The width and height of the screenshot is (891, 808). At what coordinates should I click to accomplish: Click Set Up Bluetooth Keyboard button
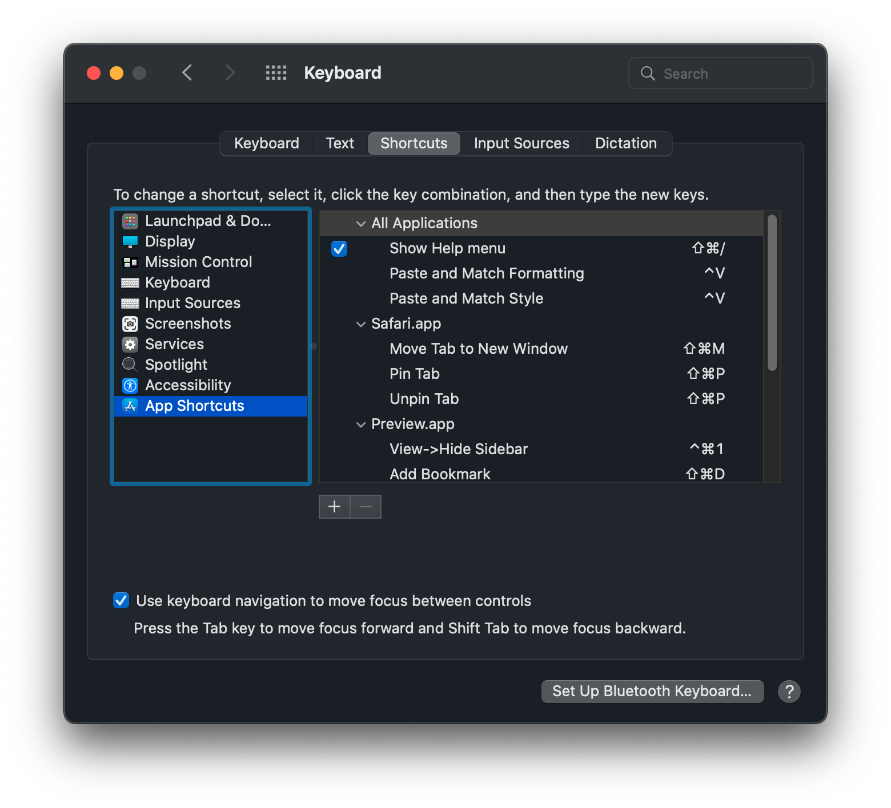(x=652, y=692)
